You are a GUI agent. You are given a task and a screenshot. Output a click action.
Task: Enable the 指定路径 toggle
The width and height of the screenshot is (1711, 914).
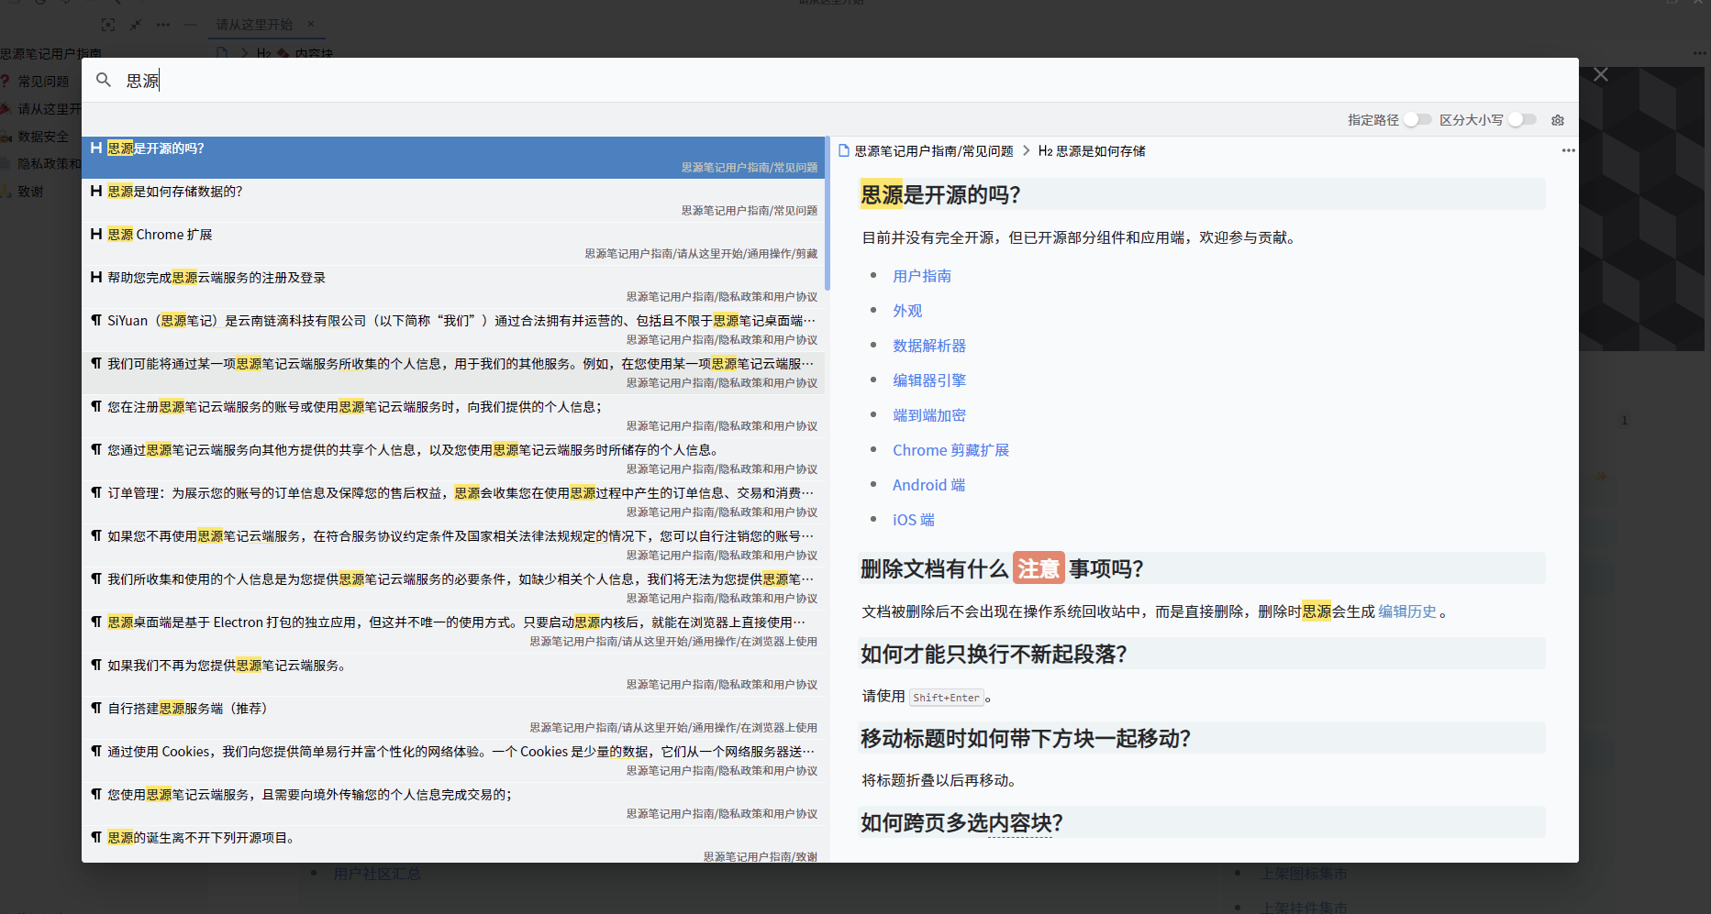pos(1417,119)
